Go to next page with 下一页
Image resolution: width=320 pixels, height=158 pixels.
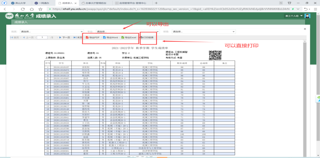click(x=65, y=38)
